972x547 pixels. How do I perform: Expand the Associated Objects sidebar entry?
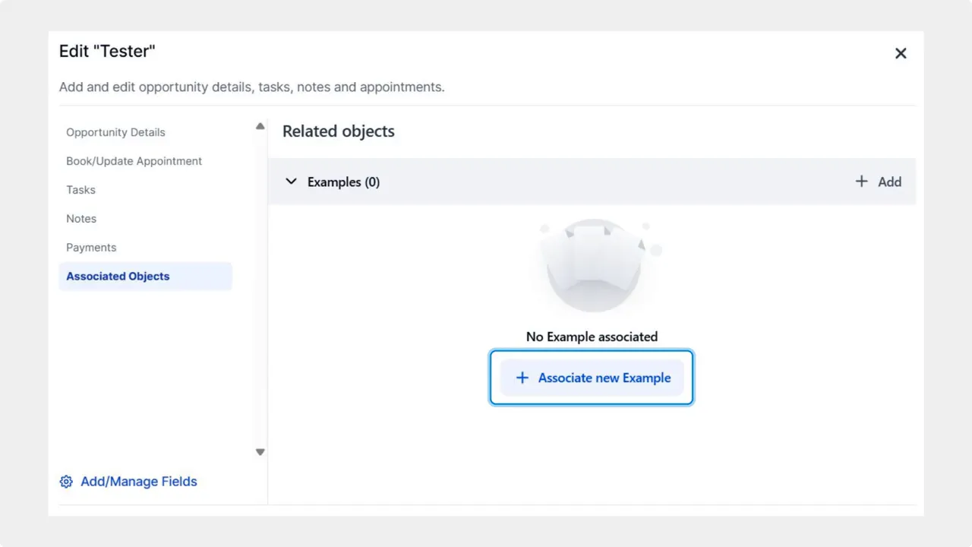pos(118,276)
